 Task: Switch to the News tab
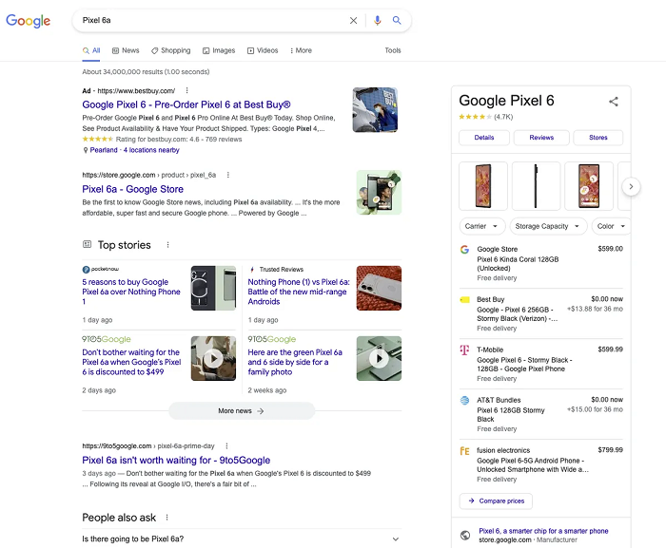[126, 50]
